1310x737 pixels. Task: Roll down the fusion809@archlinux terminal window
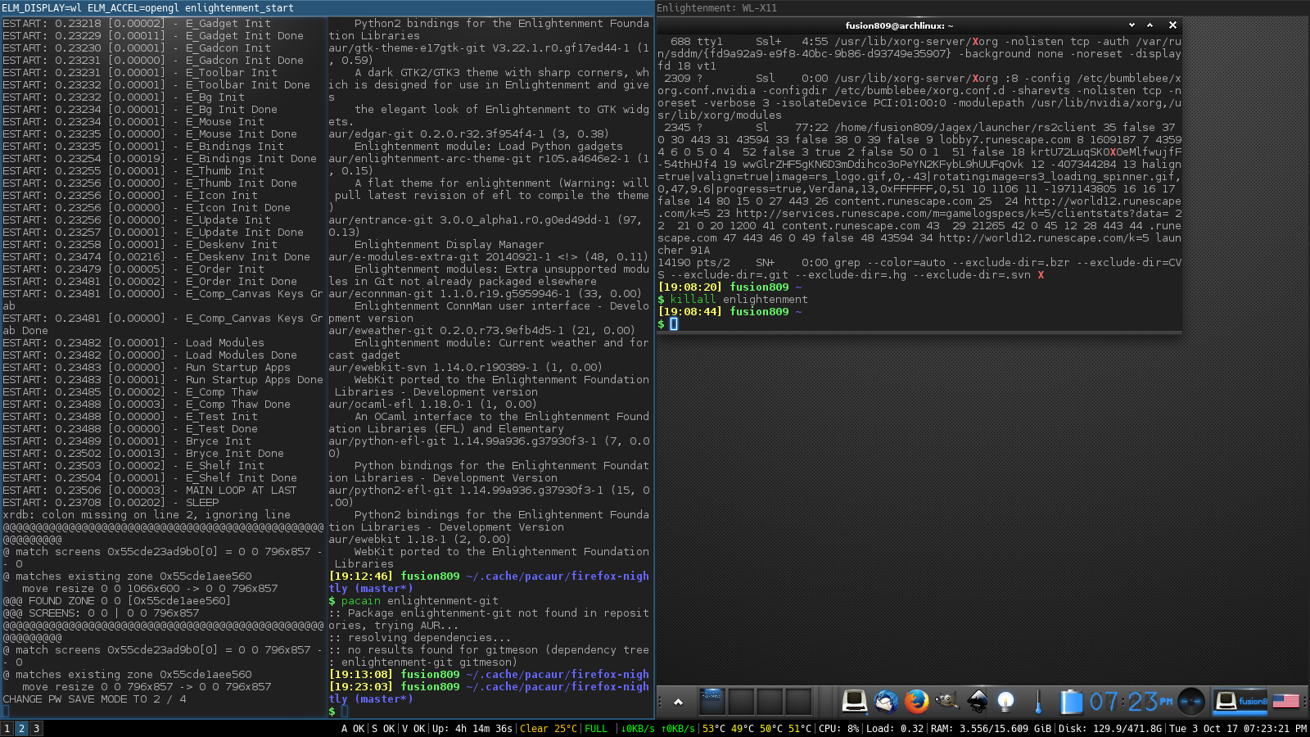[x=1132, y=25]
